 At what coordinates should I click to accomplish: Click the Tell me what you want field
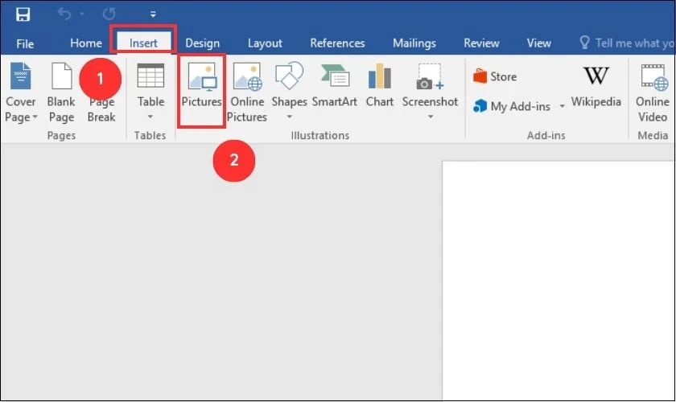626,43
